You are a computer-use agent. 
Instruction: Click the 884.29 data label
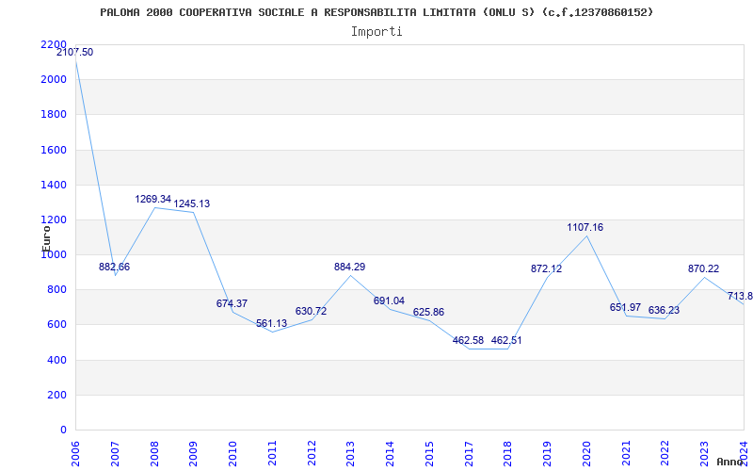pos(349,267)
